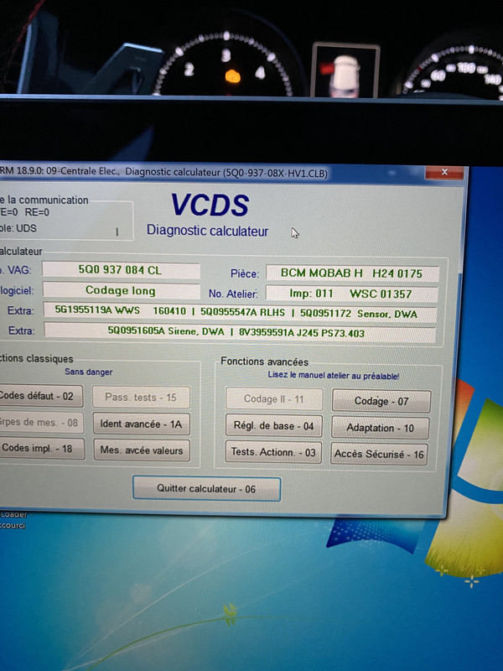Click the 'Sans danger' label

click(x=89, y=372)
